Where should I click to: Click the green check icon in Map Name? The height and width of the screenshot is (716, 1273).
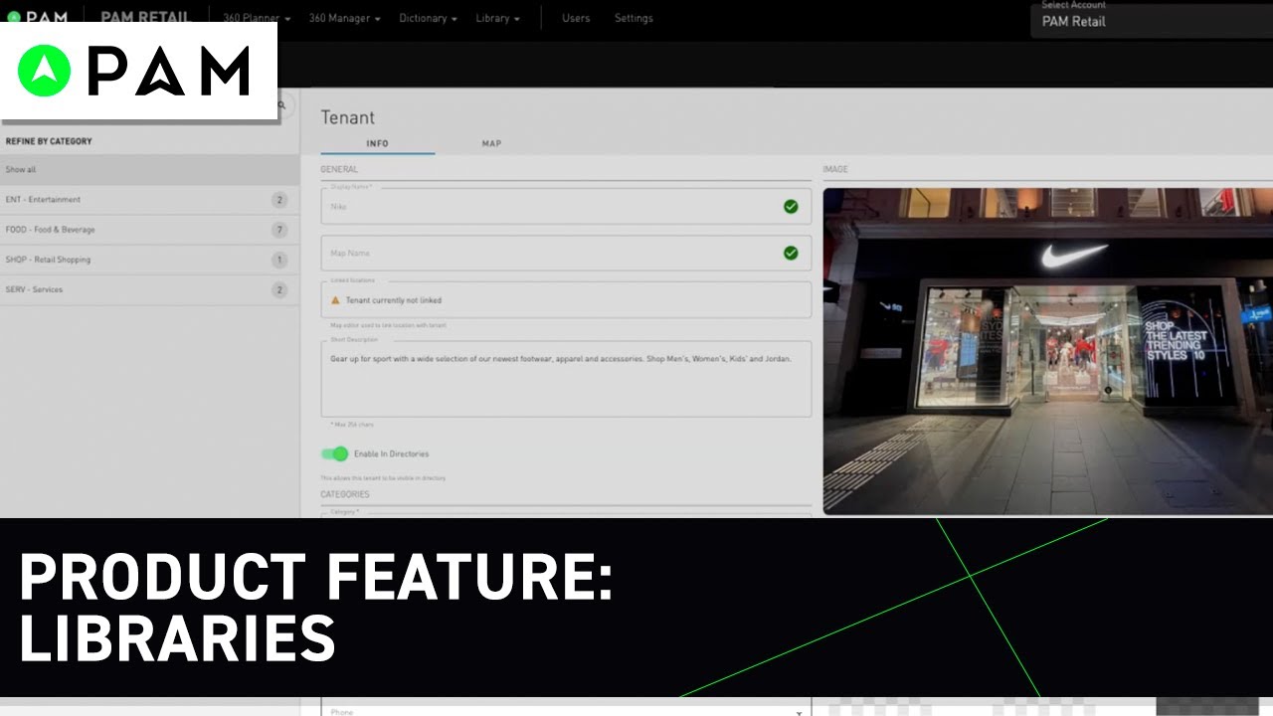click(x=791, y=253)
